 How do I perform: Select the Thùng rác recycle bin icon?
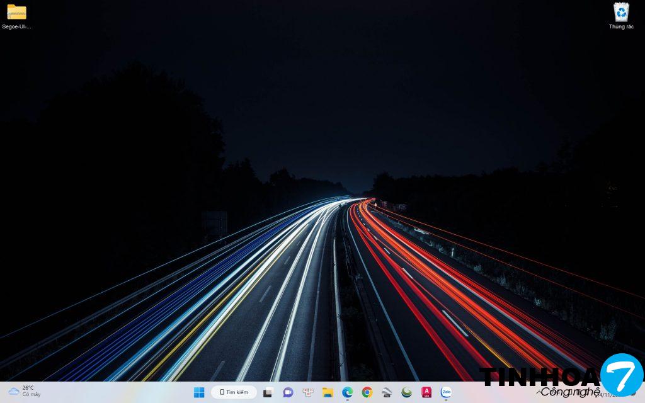pyautogui.click(x=621, y=11)
